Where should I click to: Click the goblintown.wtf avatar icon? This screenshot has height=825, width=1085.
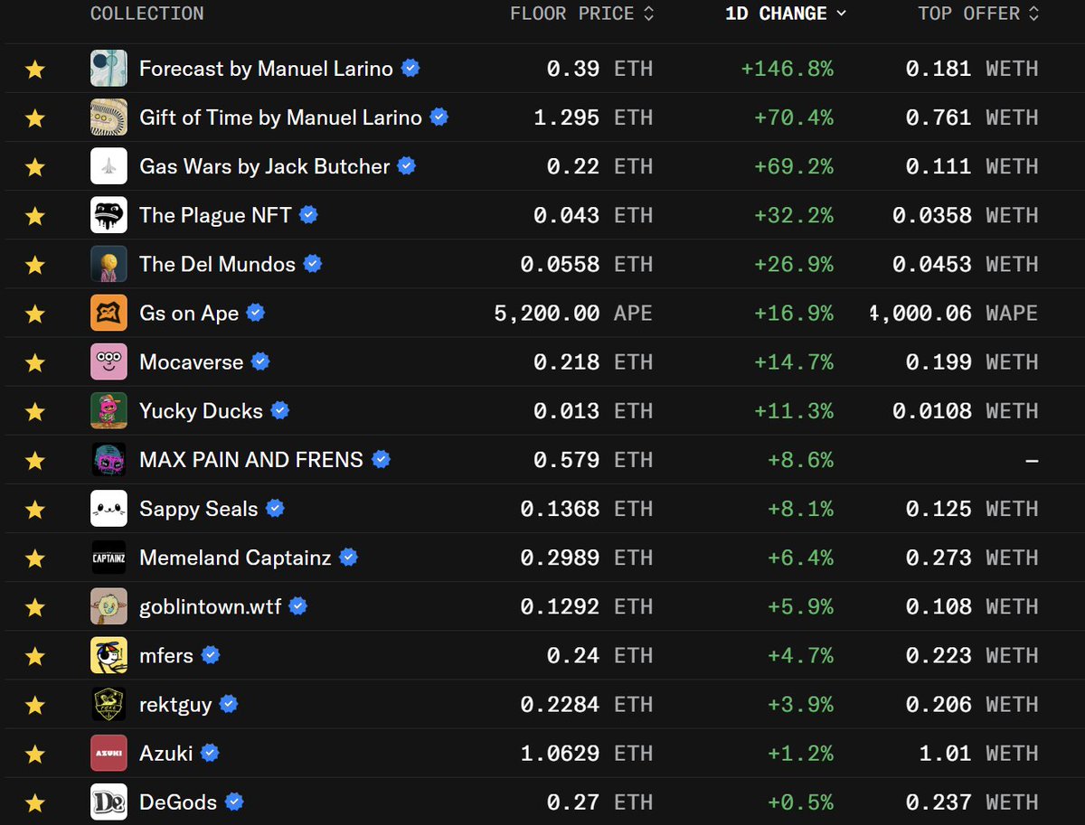[x=108, y=606]
